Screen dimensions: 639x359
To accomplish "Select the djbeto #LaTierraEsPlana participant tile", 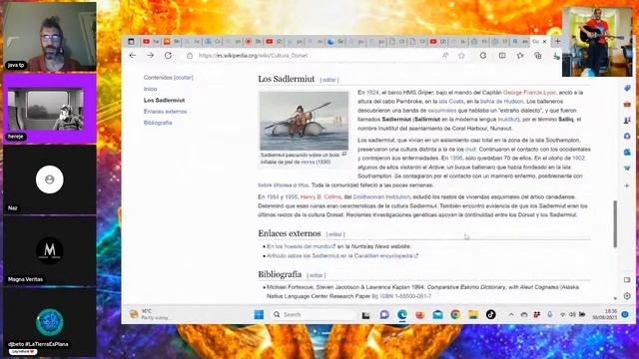I will point(50,322).
